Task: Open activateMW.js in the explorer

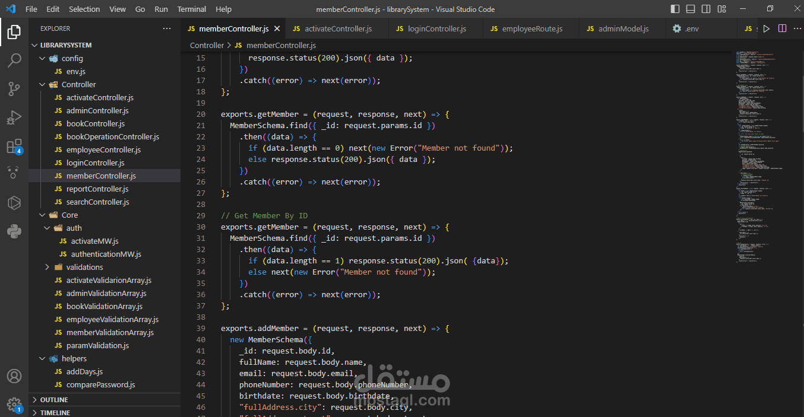Action: pos(105,241)
